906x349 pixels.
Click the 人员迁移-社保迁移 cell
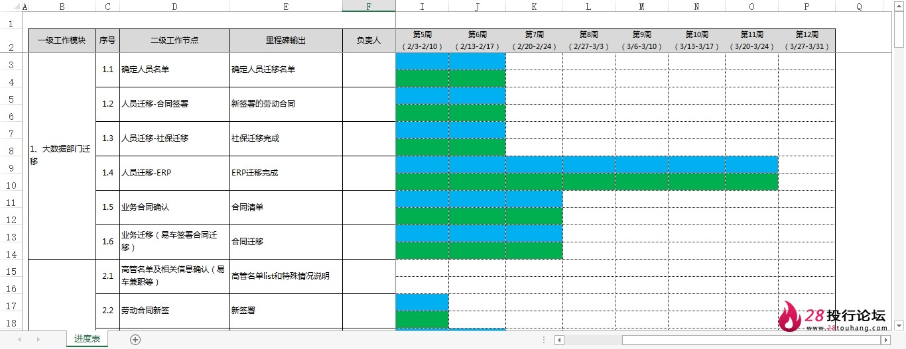(x=174, y=138)
